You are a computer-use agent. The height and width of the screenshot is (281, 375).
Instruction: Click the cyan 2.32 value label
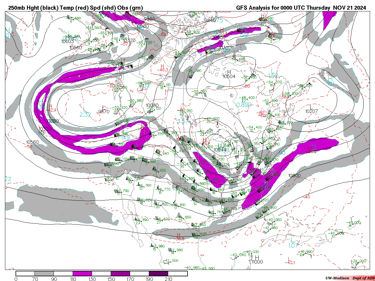[x=85, y=115]
